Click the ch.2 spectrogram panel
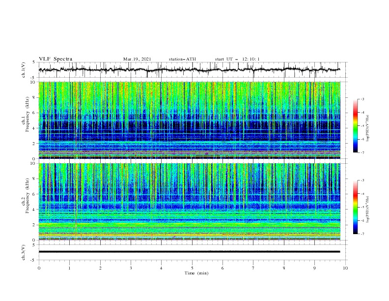This screenshot has width=389, height=301. click(x=189, y=202)
